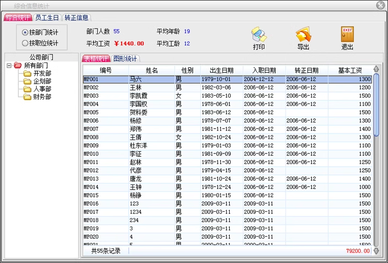This screenshot has height=263, width=388.
Task: Click the 转正日期 column header
Action: [307, 71]
